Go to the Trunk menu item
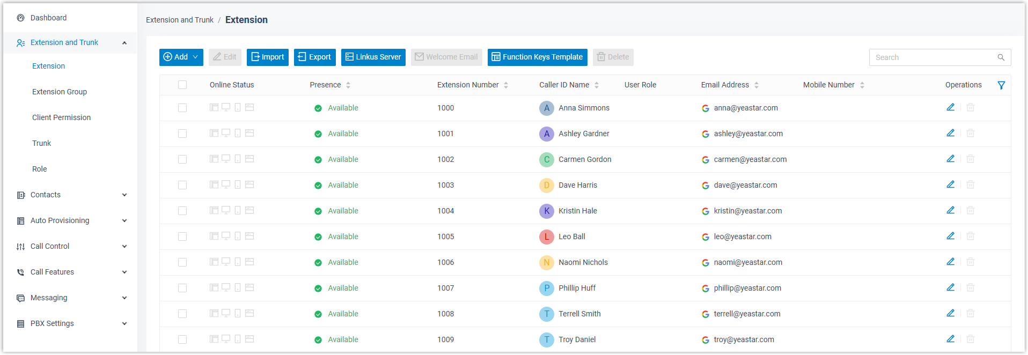This screenshot has height=355, width=1028. tap(42, 143)
